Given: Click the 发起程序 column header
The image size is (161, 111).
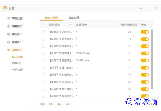Looking at the screenshot, I should 81,25.
